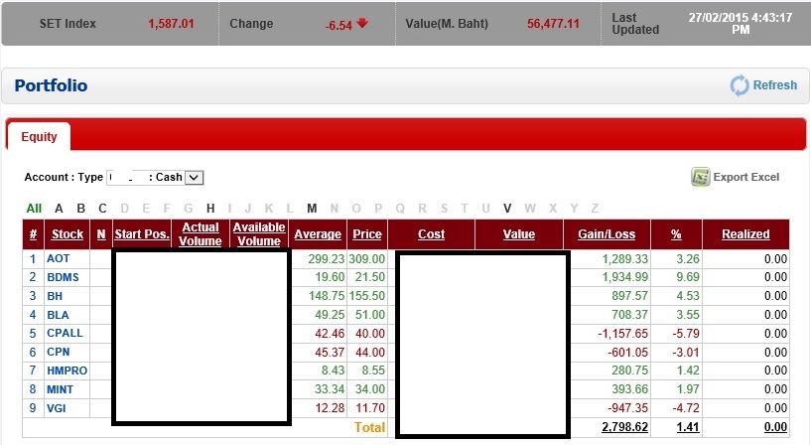Image resolution: width=811 pixels, height=445 pixels.
Task: Click the Portfolio heading
Action: [x=51, y=85]
